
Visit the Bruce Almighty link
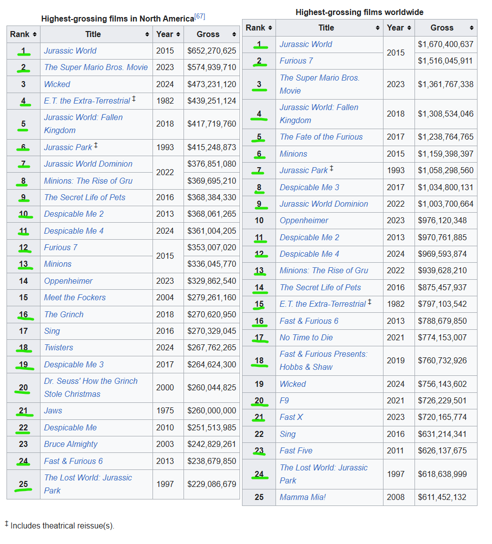click(70, 444)
